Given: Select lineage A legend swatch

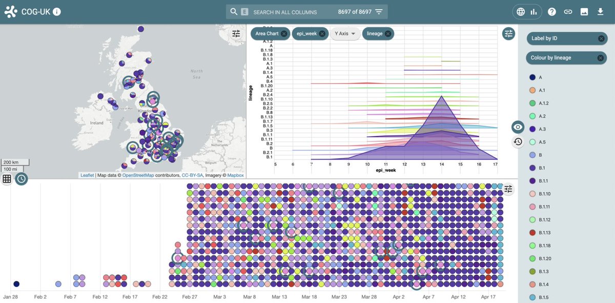Looking at the screenshot, I should pyautogui.click(x=531, y=77).
